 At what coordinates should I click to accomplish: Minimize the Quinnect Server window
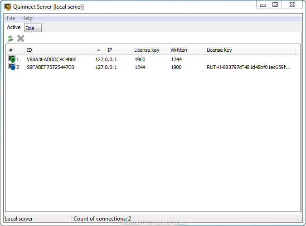263,5
